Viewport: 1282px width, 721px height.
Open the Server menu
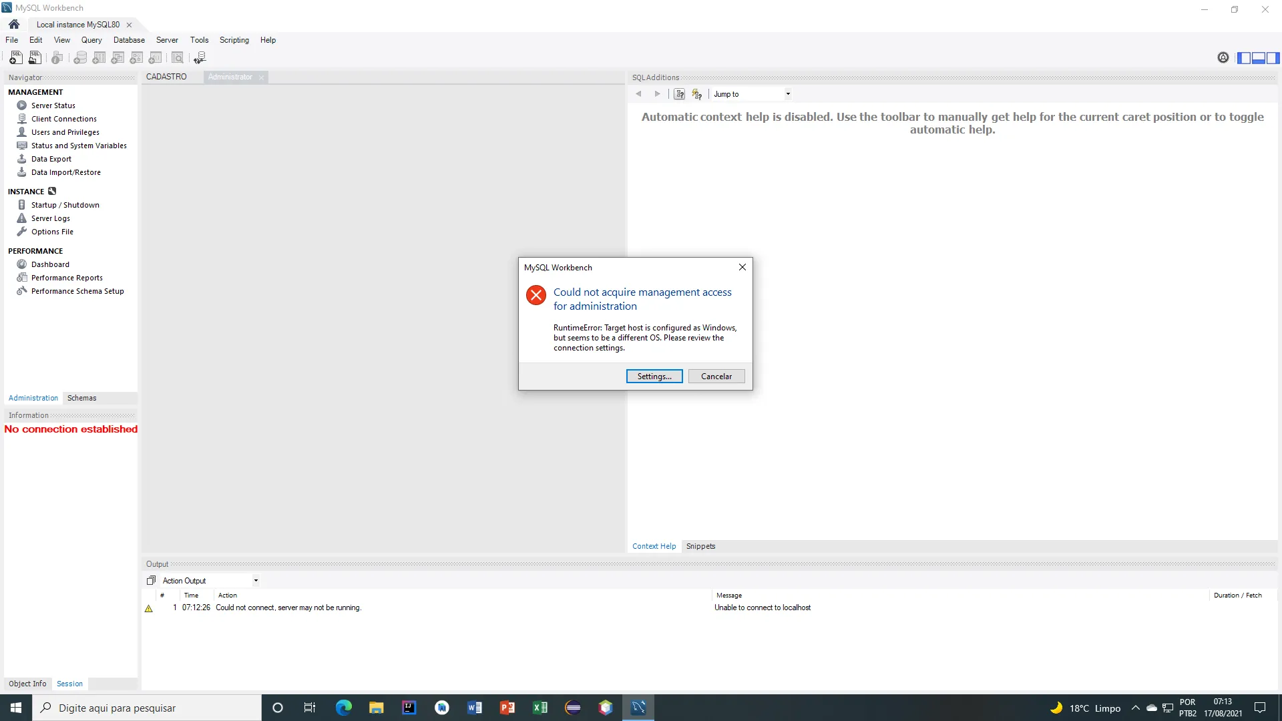[167, 40]
